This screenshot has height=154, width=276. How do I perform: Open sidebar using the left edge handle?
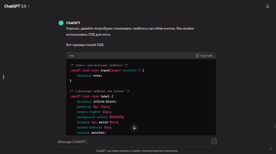[x=4, y=77]
